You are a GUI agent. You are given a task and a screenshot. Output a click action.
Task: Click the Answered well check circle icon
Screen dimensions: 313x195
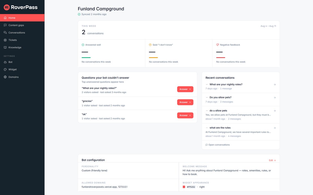click(x=83, y=45)
